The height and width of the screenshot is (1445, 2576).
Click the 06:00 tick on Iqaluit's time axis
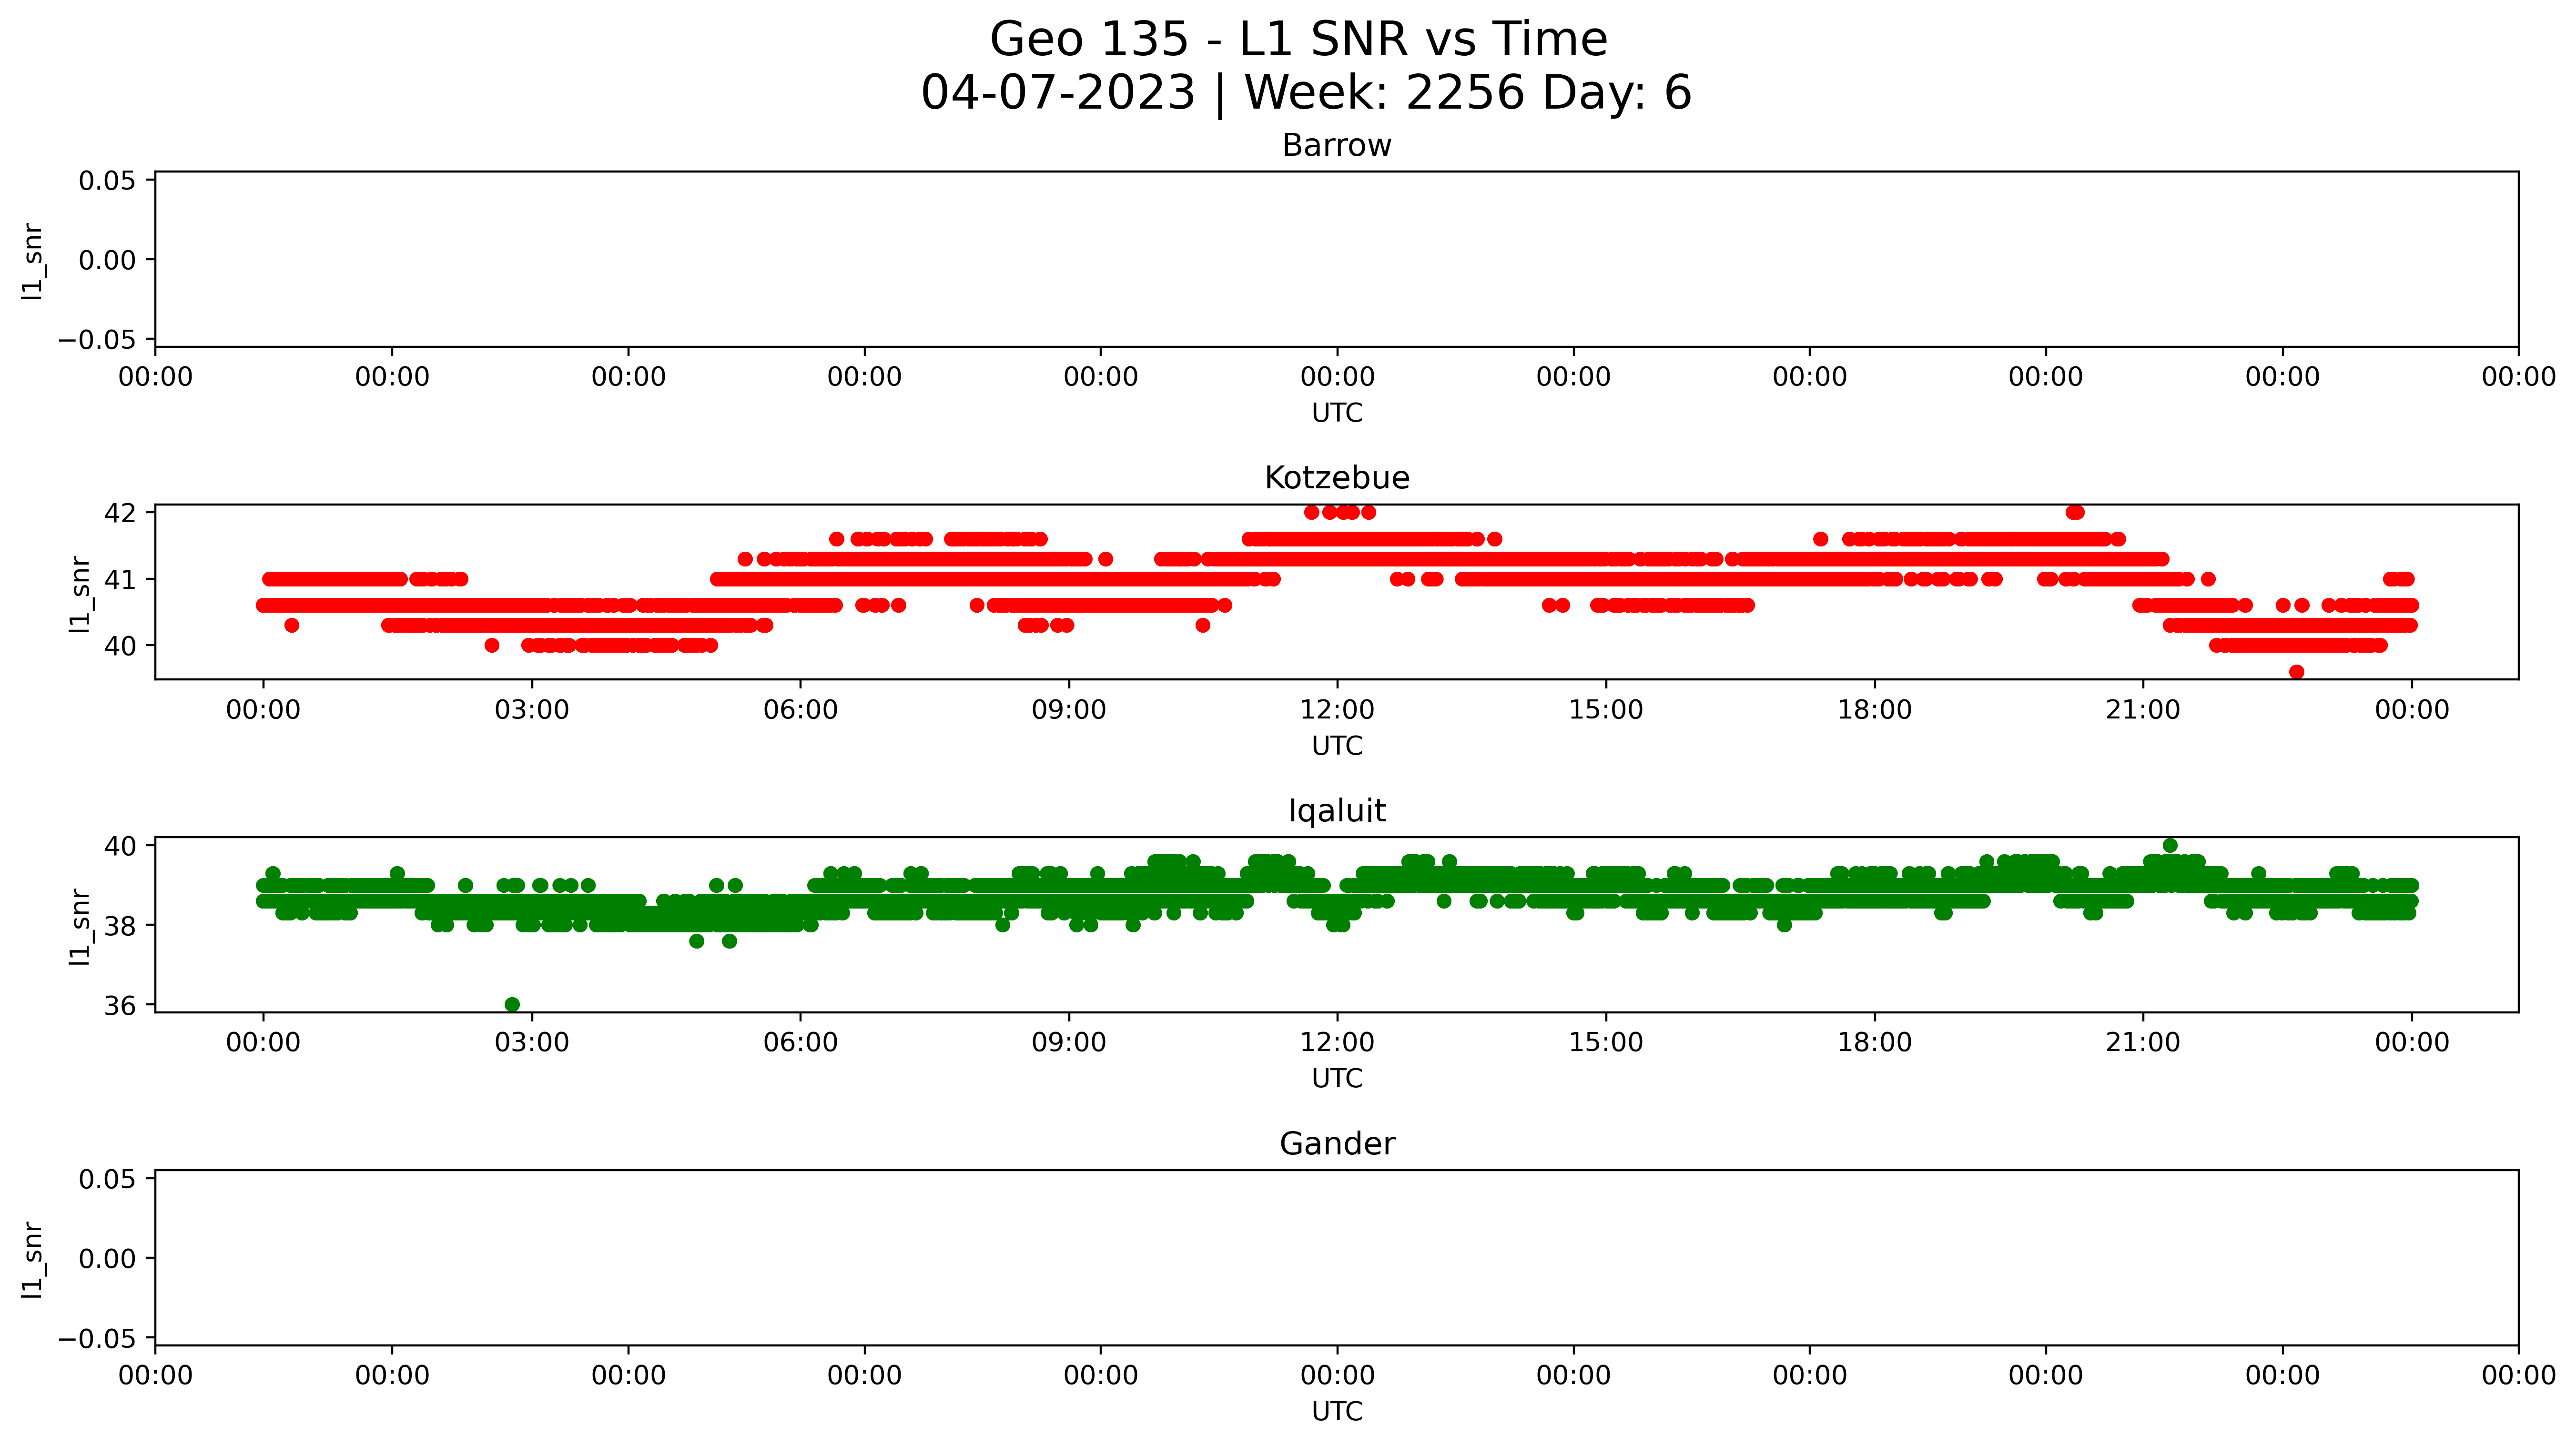point(800,1043)
